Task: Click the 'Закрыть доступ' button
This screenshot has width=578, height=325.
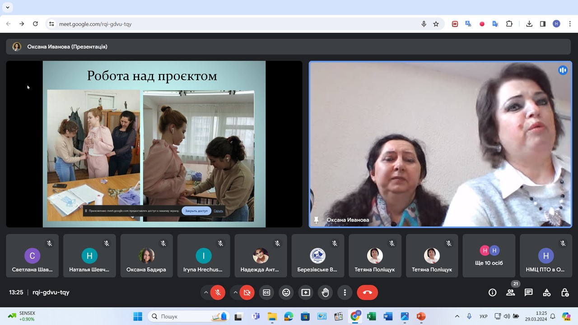Action: [196, 211]
